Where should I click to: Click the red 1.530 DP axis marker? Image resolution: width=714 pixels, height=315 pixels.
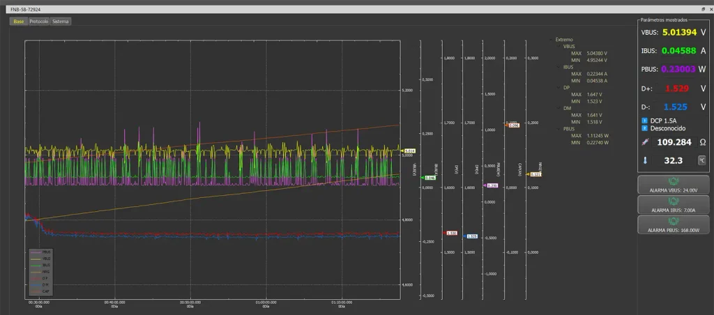click(450, 233)
